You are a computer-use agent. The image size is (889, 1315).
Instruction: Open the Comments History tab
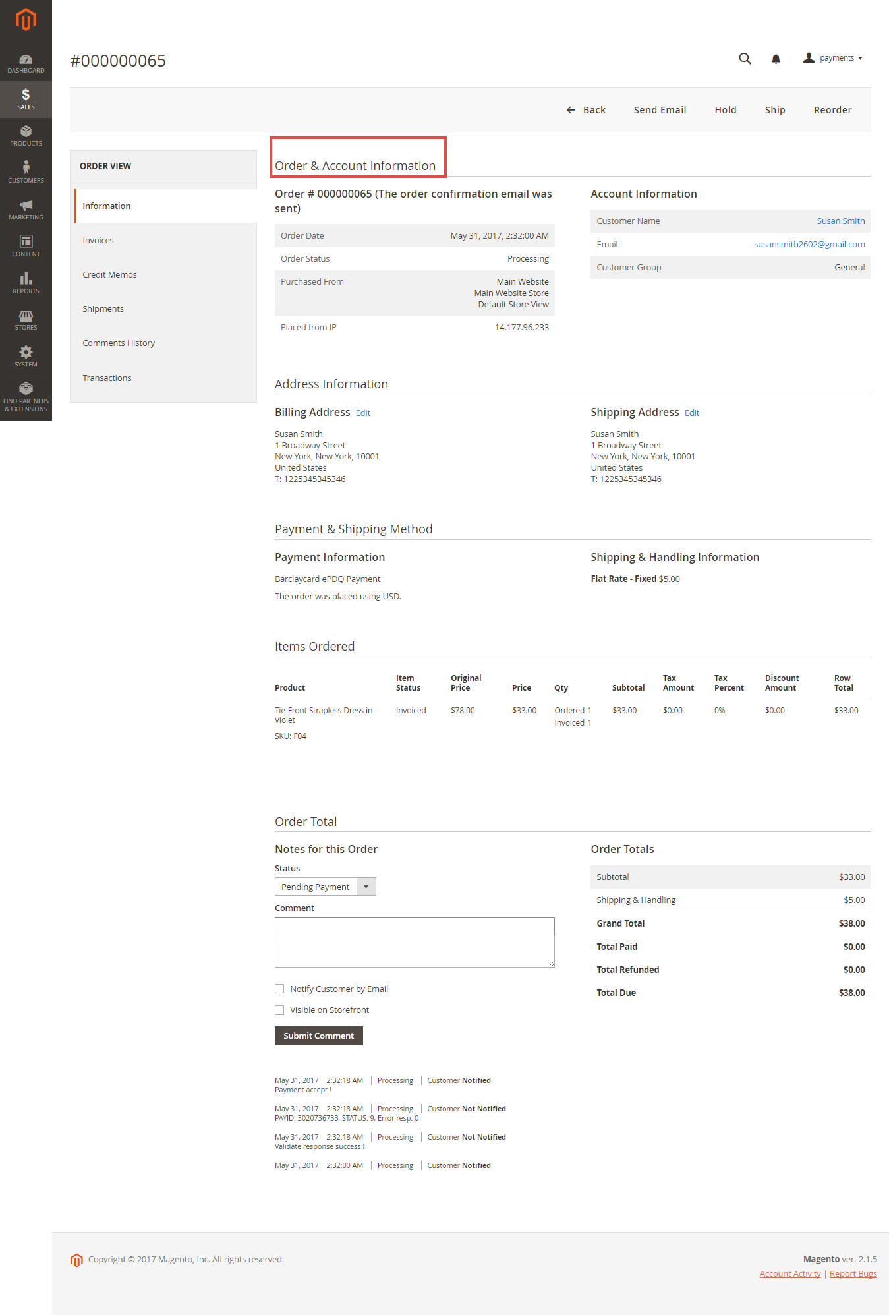pos(119,343)
